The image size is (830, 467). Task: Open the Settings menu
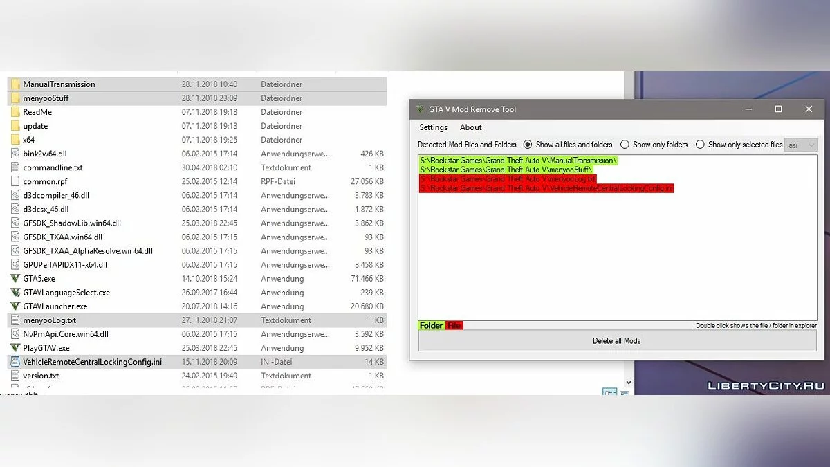click(x=433, y=127)
